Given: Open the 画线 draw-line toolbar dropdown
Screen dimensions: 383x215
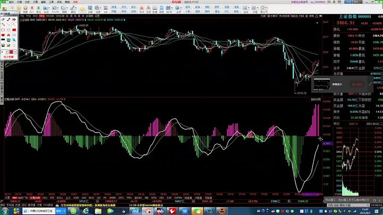Looking at the screenshot, I should 76,8.
